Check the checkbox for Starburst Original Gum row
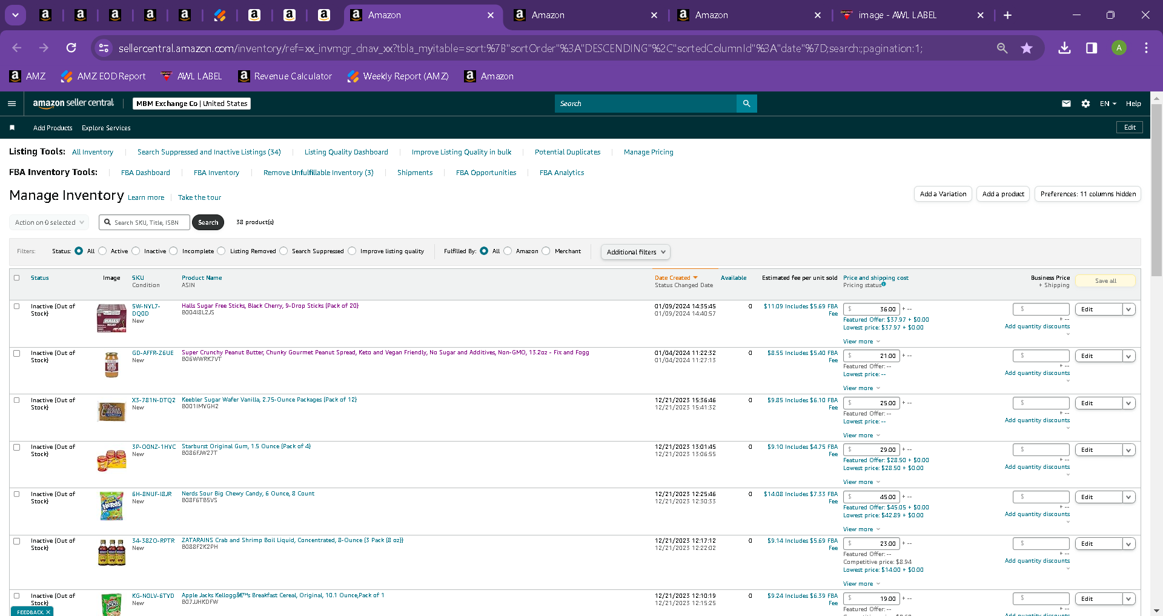Screen dimensions: 1163x616 tap(17, 447)
